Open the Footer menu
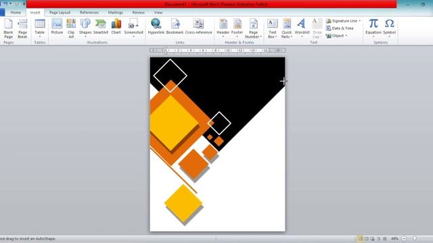The height and width of the screenshot is (243, 433). coord(237,28)
